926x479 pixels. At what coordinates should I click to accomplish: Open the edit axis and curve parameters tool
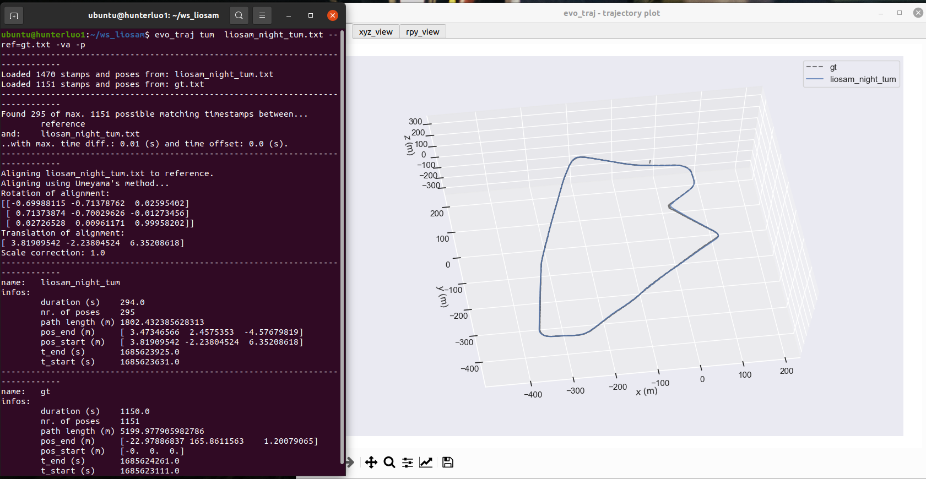[426, 462]
